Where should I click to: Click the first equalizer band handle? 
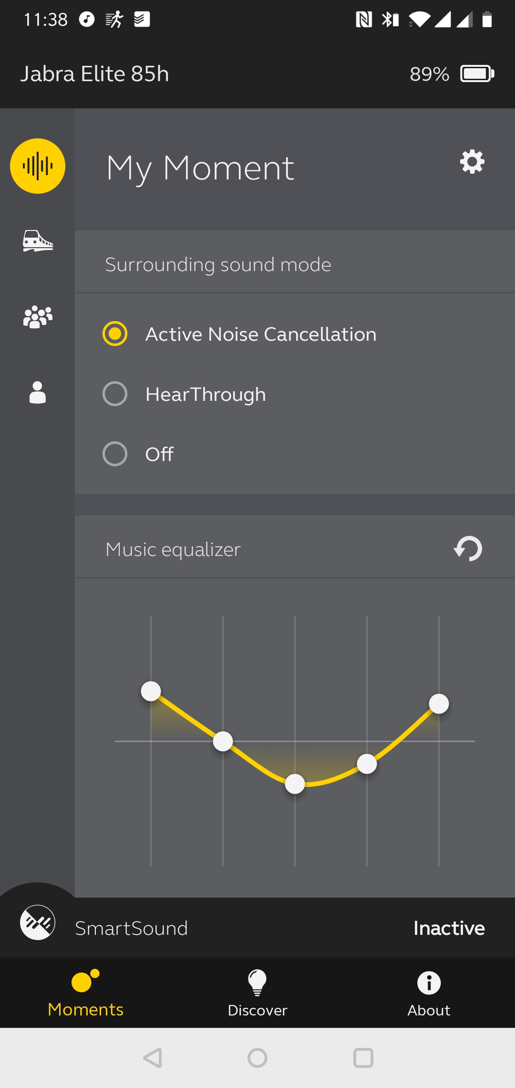tap(151, 691)
